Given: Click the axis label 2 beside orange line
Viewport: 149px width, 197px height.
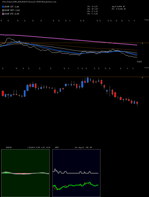Looking at the screenshot, I should coord(142,78).
